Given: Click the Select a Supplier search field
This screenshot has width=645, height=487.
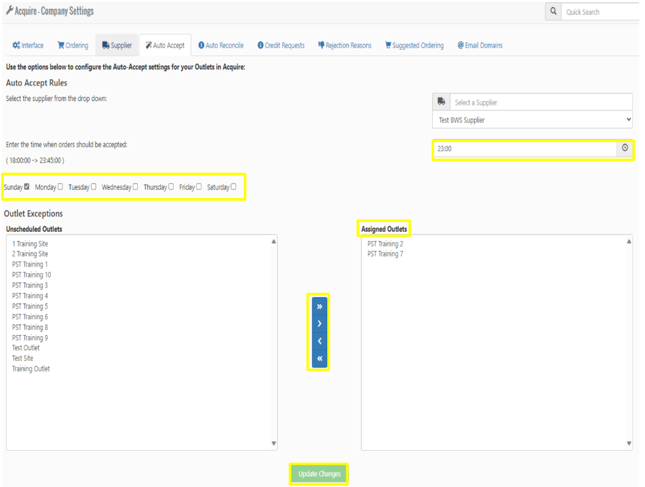Looking at the screenshot, I should (x=541, y=102).
